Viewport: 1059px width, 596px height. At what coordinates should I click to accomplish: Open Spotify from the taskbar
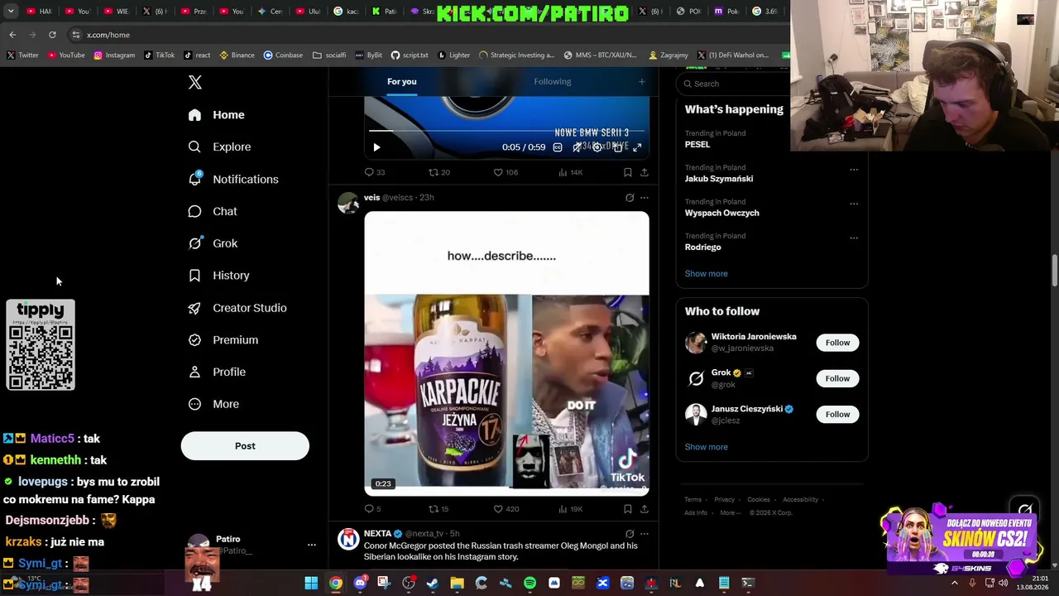529,583
